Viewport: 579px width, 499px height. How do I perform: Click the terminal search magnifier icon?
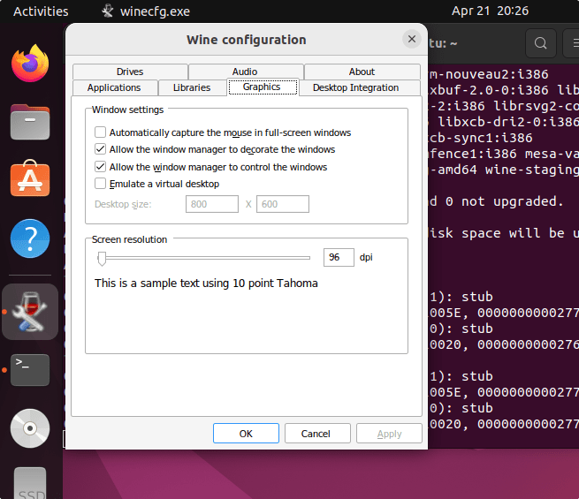541,42
